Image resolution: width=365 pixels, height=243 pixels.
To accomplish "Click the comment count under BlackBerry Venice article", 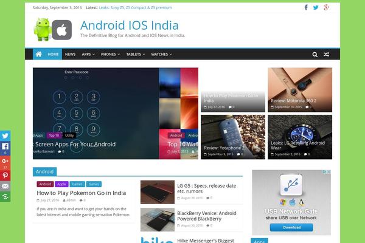I will 209,225.
